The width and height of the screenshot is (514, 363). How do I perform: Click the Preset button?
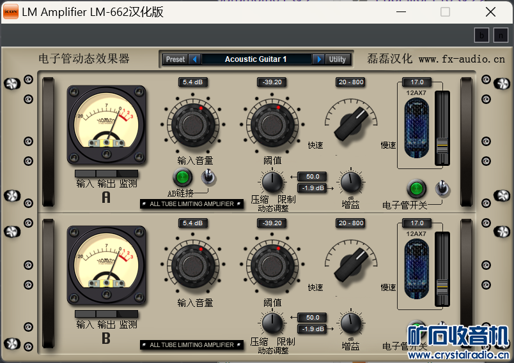point(175,59)
